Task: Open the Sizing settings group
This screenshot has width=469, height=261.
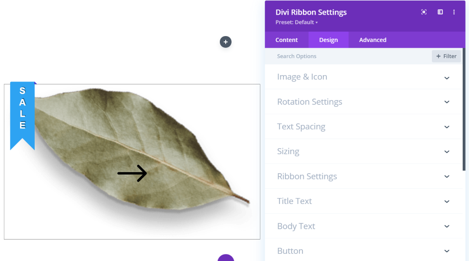Action: pyautogui.click(x=363, y=152)
